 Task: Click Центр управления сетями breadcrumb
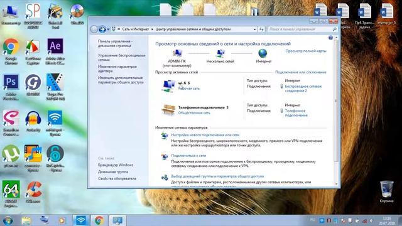point(193,30)
